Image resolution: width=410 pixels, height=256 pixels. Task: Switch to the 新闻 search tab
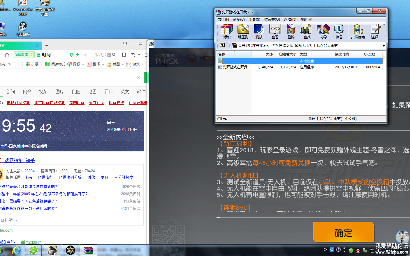tap(11, 92)
